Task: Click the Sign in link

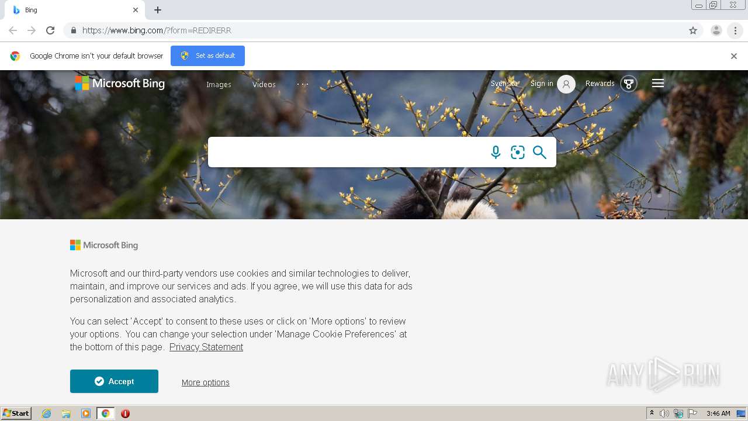Action: (x=542, y=84)
